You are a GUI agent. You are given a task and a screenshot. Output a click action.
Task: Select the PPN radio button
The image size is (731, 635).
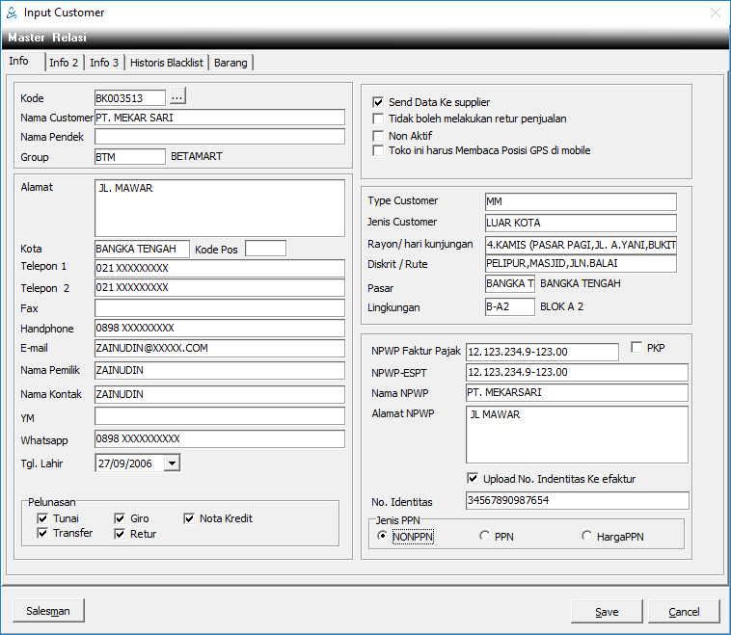tap(484, 537)
